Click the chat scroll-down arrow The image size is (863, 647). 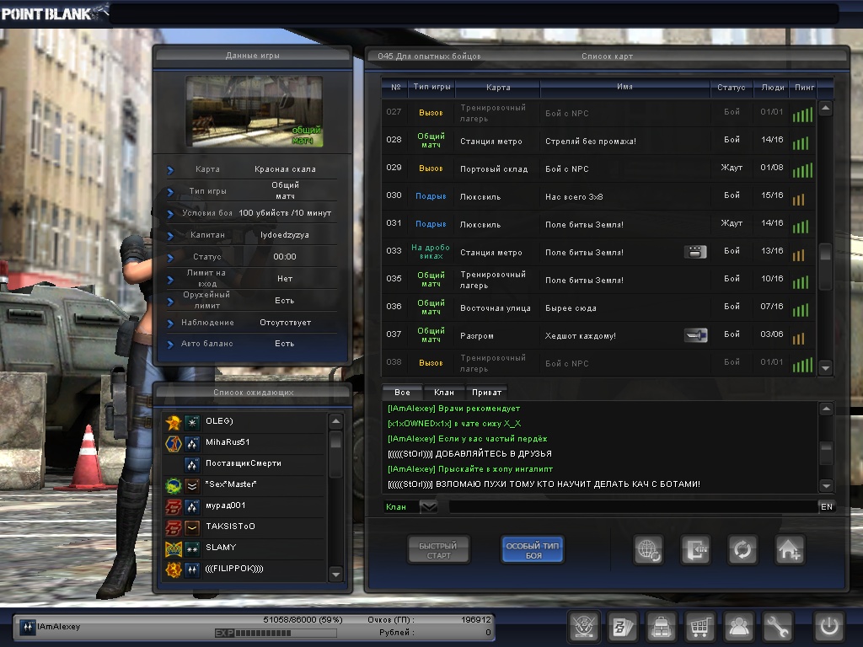pos(826,485)
